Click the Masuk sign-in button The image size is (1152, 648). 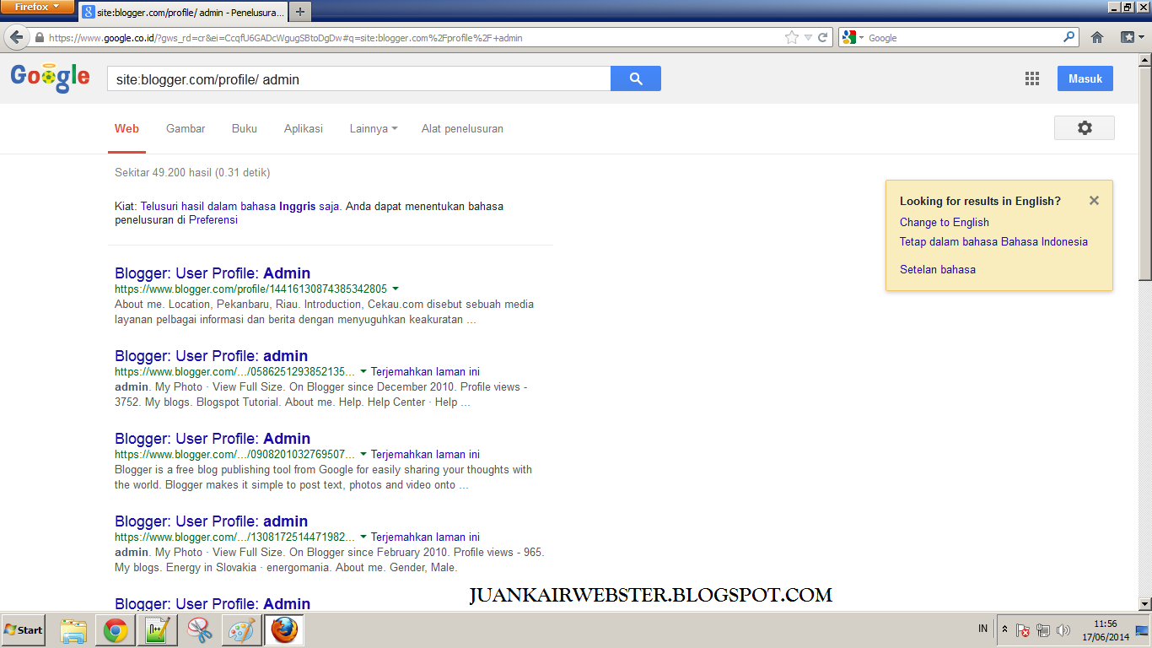[1085, 78]
